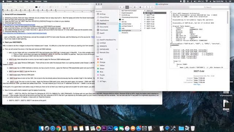Image resolution: width=234 pixels, height=132 pixels.
Task: Open the Finder arrange-by dropdown
Action: click(x=135, y=7)
